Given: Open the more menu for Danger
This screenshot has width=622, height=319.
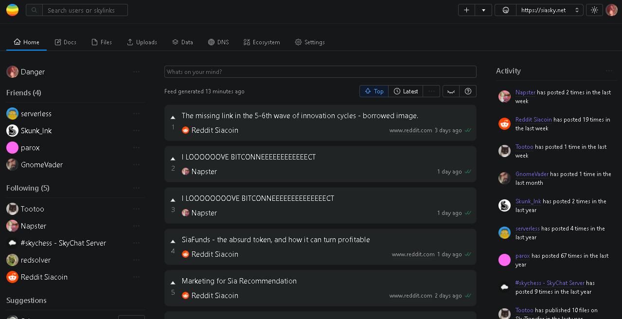Looking at the screenshot, I should [136, 72].
